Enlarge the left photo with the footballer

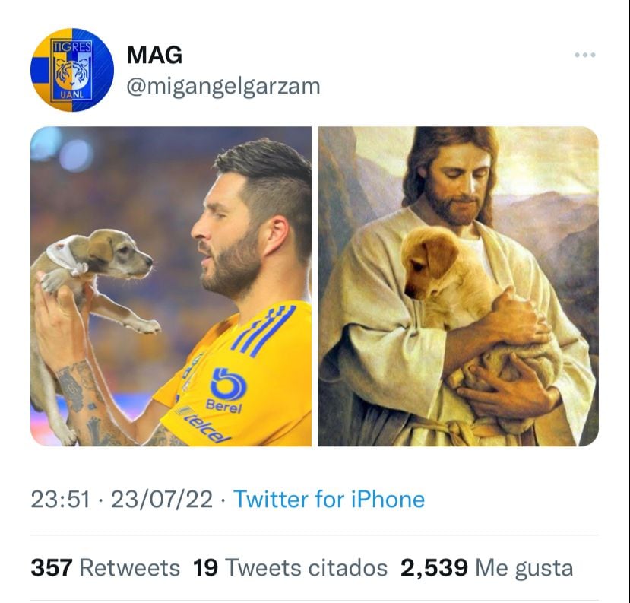pyautogui.click(x=171, y=286)
